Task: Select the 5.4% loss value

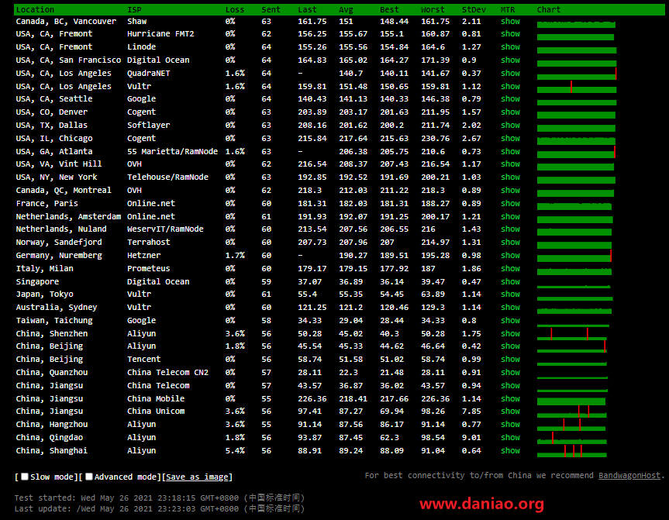Action: [x=235, y=451]
